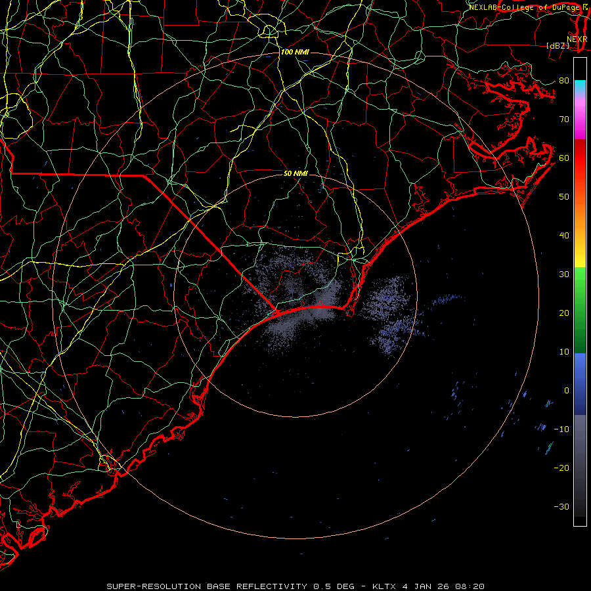Viewport: 591px width, 591px height.
Task: Click the 70 value on the color scale
Action: pyautogui.click(x=564, y=119)
